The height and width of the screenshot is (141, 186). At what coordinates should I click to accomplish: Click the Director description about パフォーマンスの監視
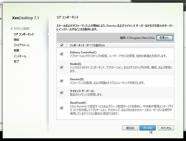pos(107,83)
